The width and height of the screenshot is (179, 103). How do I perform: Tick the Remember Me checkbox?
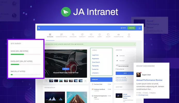[116, 69]
